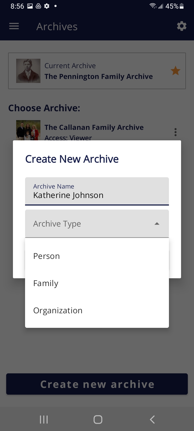The width and height of the screenshot is (194, 431).
Task: Open Callanan archive three-dot options
Action: 175,132
